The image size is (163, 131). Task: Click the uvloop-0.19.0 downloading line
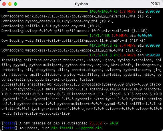click(74, 31)
